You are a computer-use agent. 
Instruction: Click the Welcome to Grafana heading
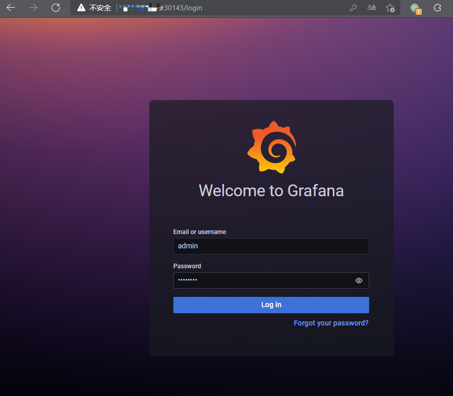[x=271, y=191]
